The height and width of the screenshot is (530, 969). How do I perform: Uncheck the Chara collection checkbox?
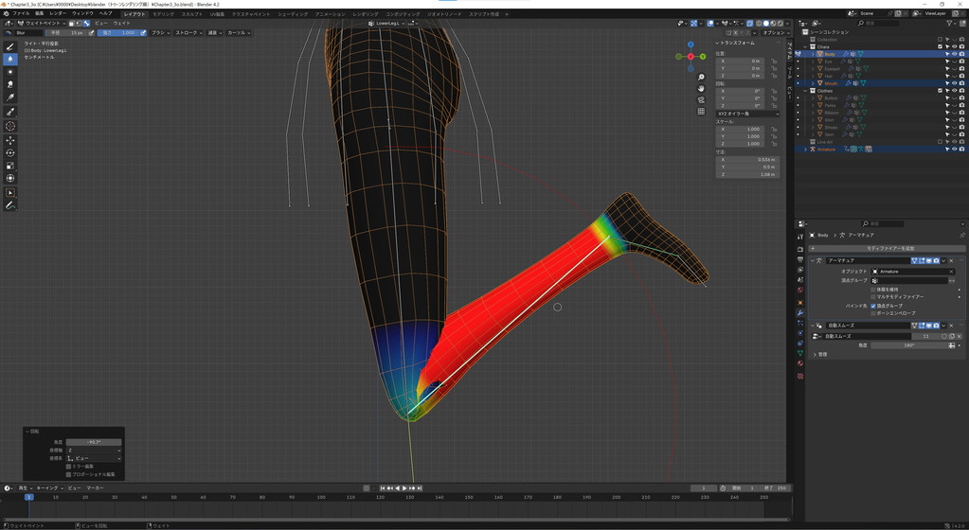click(x=940, y=47)
